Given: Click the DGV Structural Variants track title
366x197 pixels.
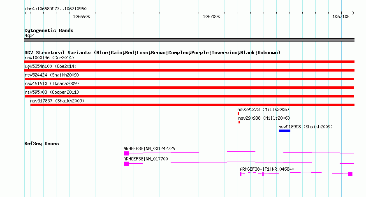Looking at the screenshot, I should tap(153, 53).
